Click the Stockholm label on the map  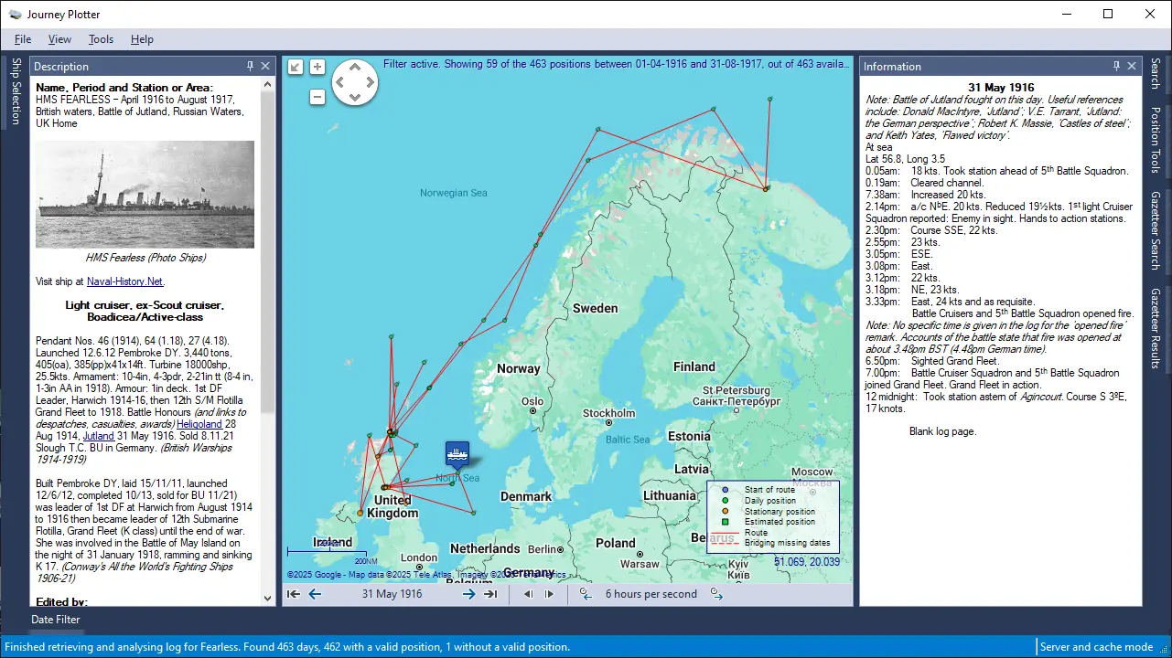[608, 413]
